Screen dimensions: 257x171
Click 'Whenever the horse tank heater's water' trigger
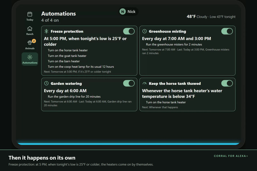[182, 94]
